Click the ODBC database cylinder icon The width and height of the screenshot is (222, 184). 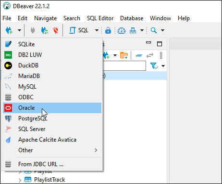point(8,97)
